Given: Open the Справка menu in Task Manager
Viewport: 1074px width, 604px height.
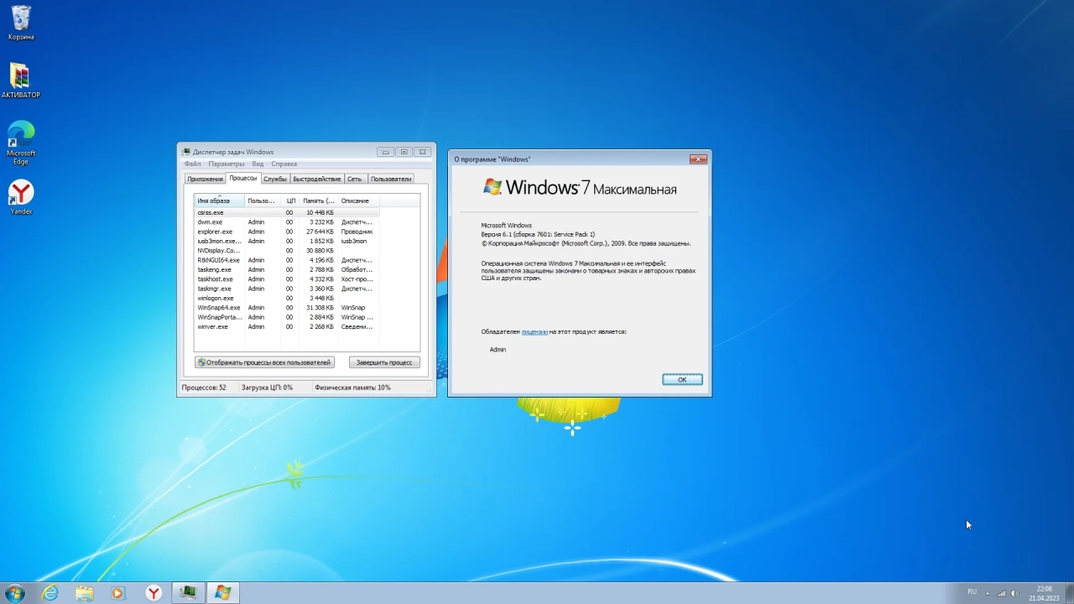Looking at the screenshot, I should tap(284, 164).
